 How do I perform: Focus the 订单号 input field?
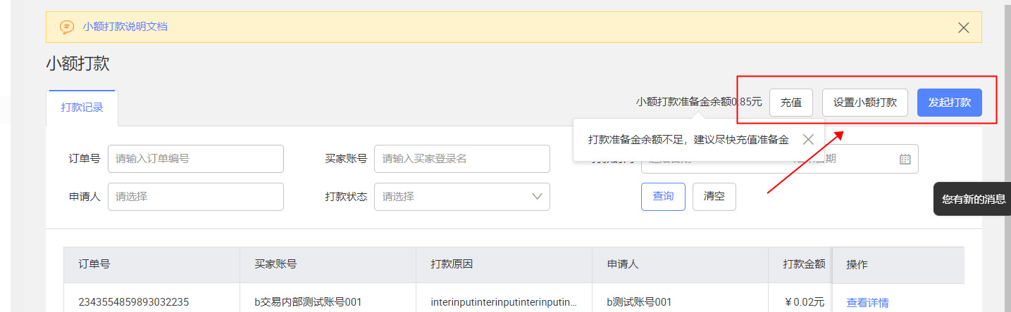click(195, 159)
